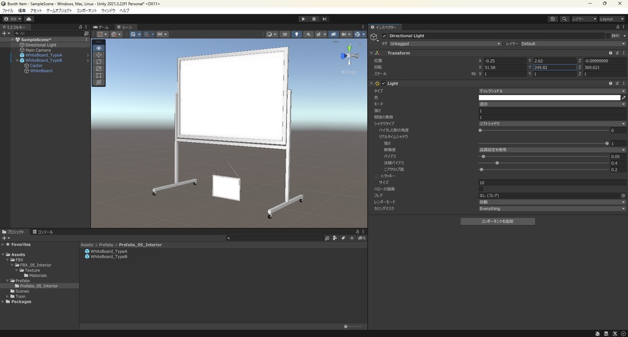Image resolution: width=628 pixels, height=337 pixels.
Task: Click the Pause button
Action: click(313, 19)
